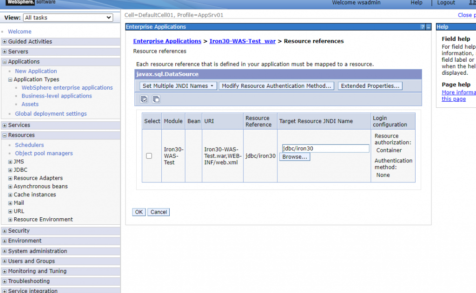Click Iron30-WAS-Test_war breadcrumb link
Screen dimensions: 476x293
click(x=242, y=41)
